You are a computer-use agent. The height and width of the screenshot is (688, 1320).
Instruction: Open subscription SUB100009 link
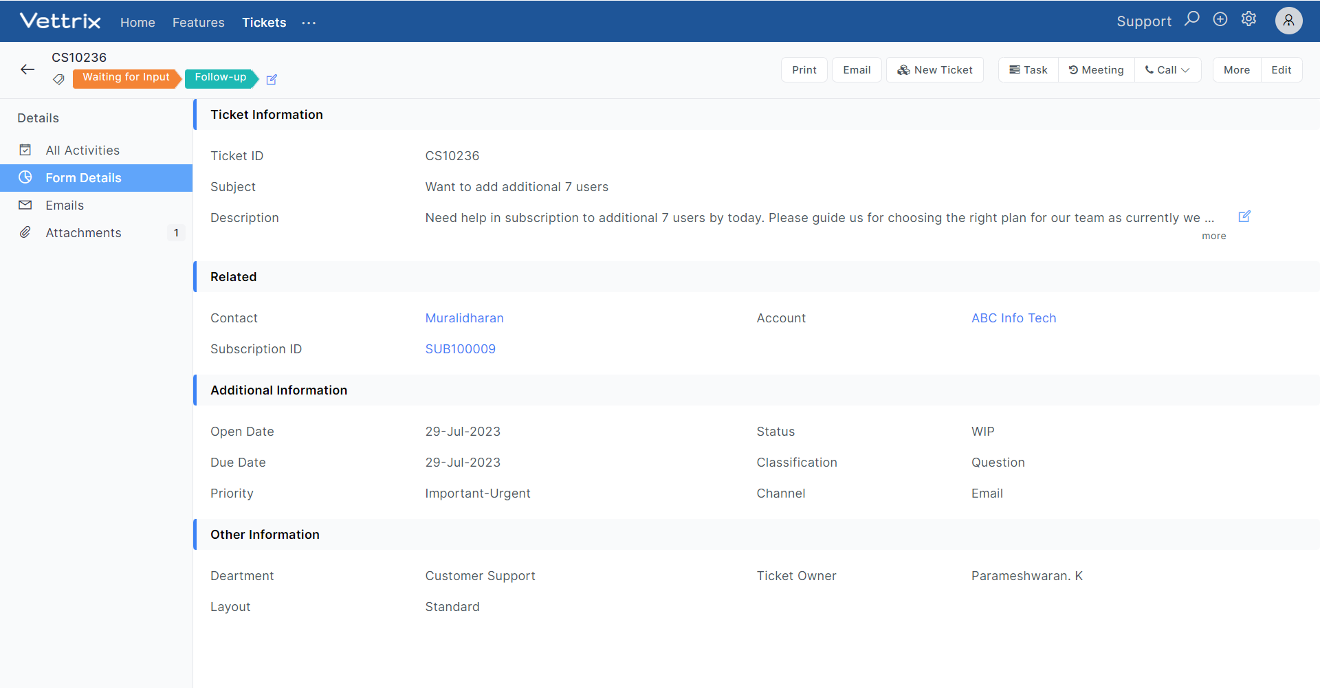[x=460, y=348]
